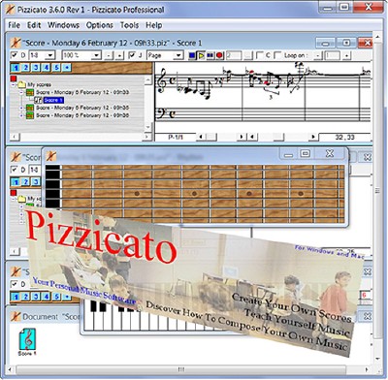Toggle the J checkbox next to Page
The height and width of the screenshot is (380, 388).
click(x=132, y=55)
